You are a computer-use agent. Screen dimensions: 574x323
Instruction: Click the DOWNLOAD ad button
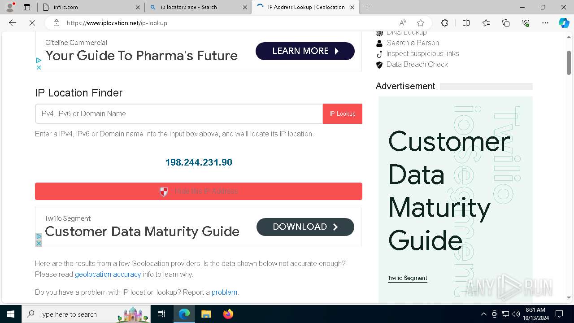(x=305, y=227)
